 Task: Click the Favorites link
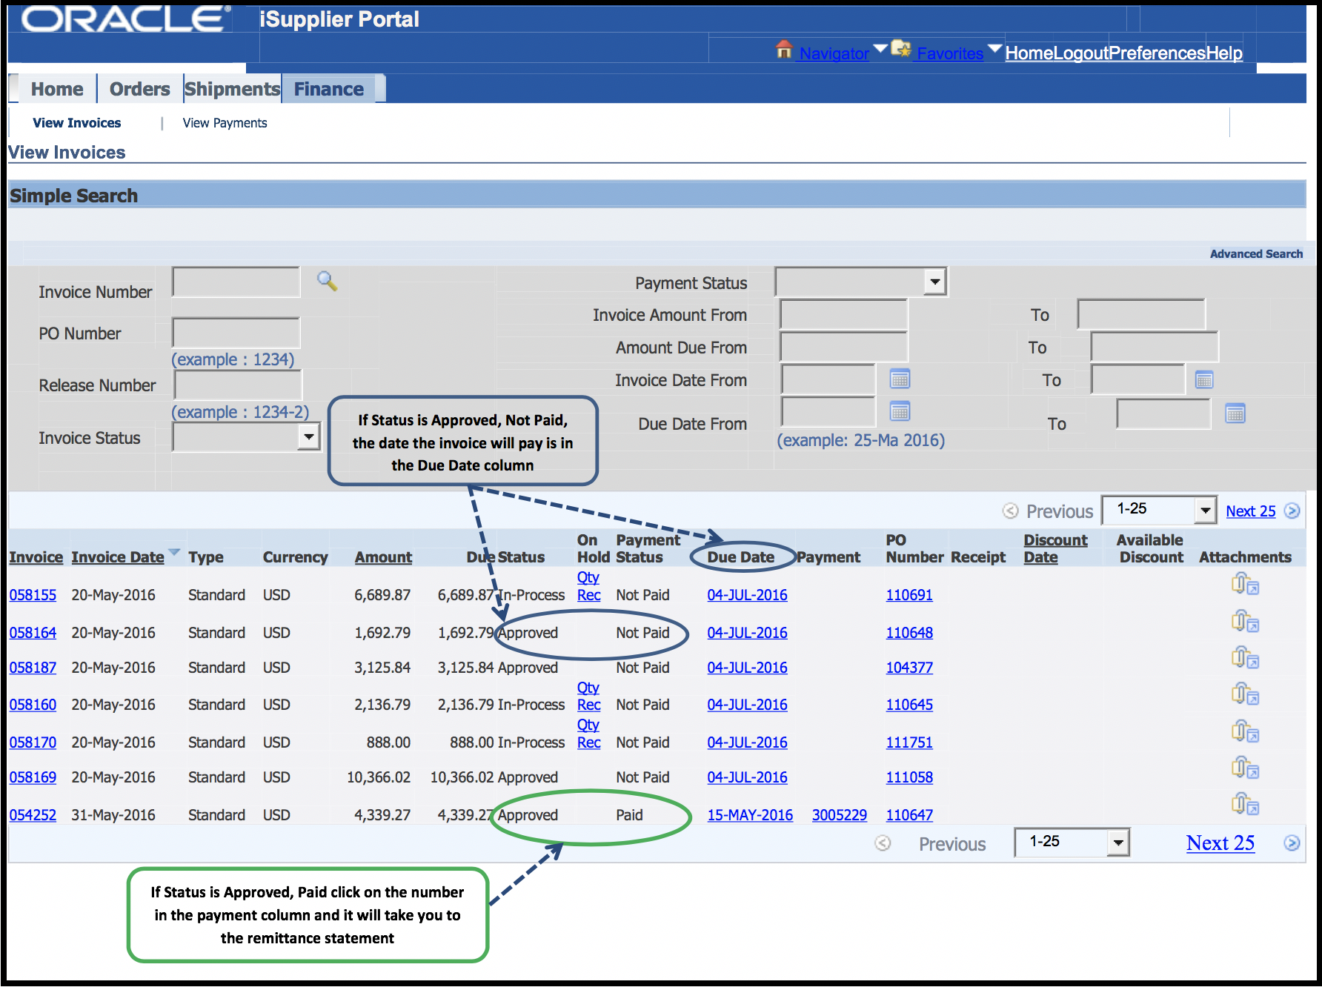click(950, 53)
